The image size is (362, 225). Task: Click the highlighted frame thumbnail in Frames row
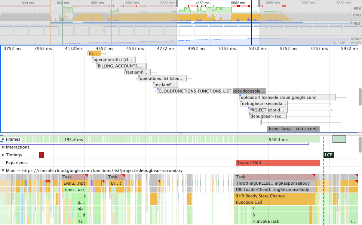(x=340, y=139)
